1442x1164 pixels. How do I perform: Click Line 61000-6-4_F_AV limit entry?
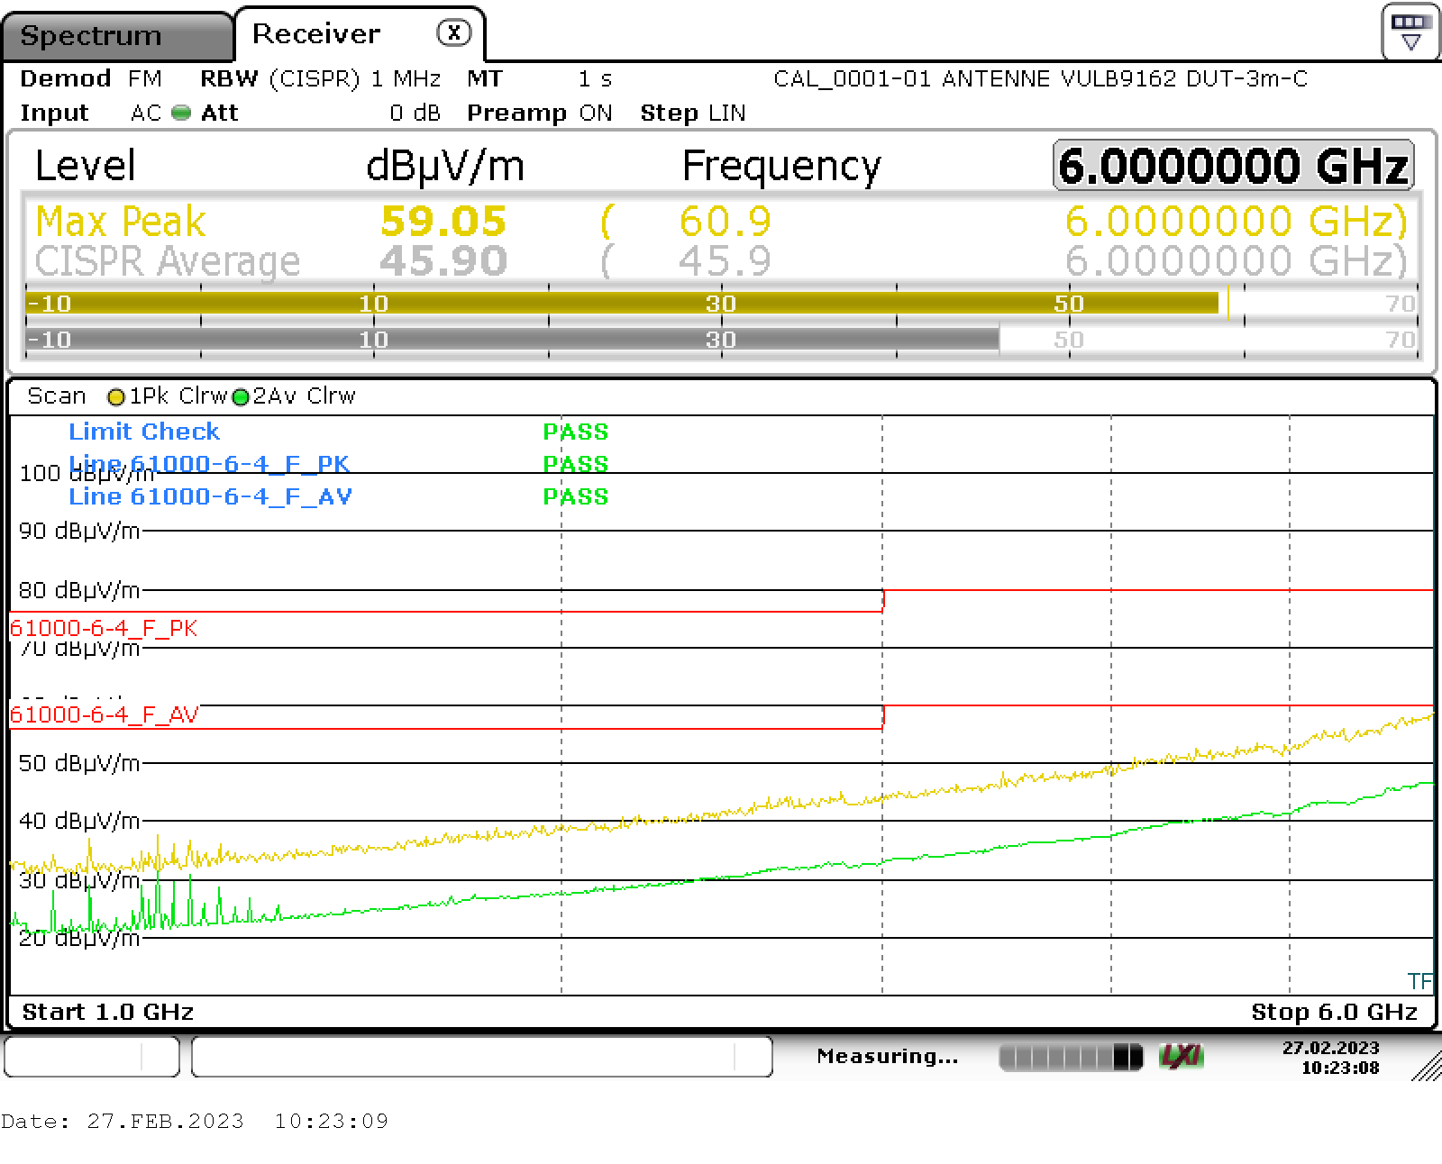(210, 496)
